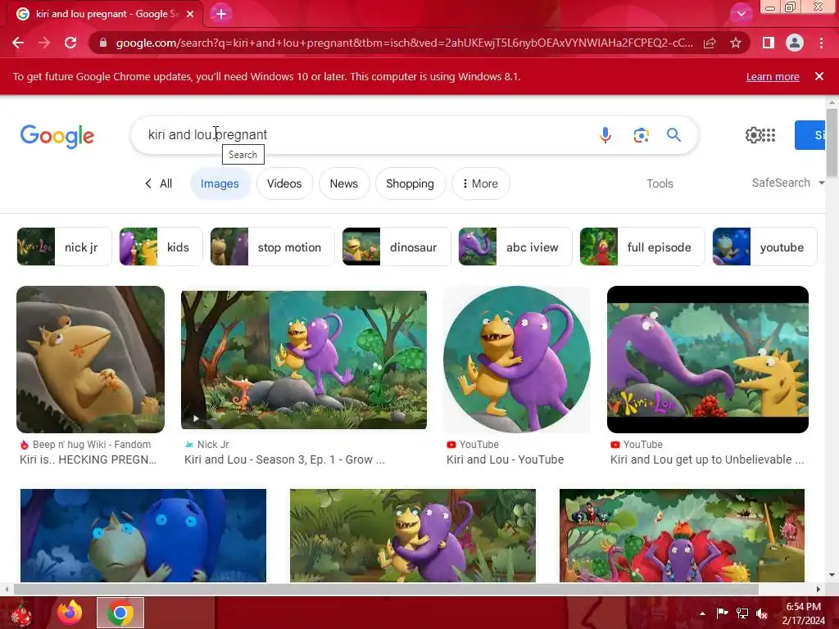The height and width of the screenshot is (629, 839).
Task: Open 'Kiri and Lou - YouTube' title link
Action: 505,459
